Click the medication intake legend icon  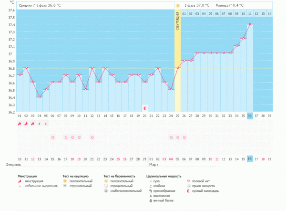coord(189,186)
